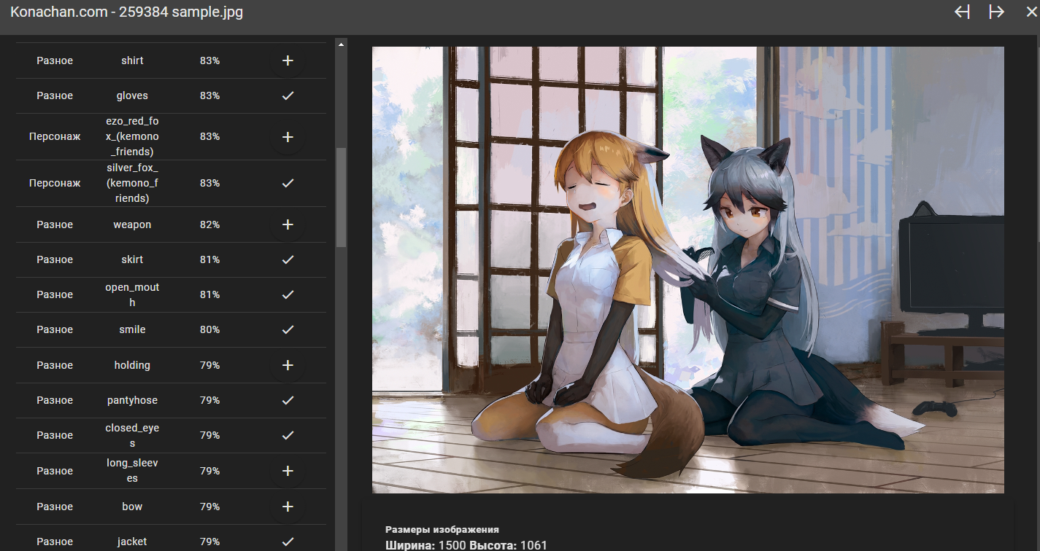Toggle the checkmark for the jacket tag
Screen dimensions: 1040x551
coord(288,542)
